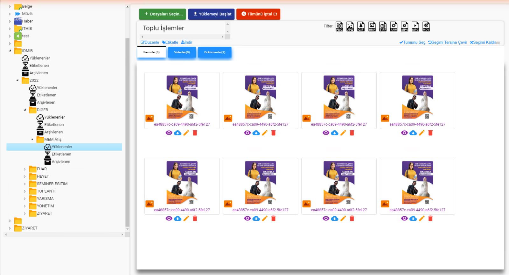Delete the first image in bottom row
Image resolution: width=509 pixels, height=275 pixels.
click(x=195, y=219)
